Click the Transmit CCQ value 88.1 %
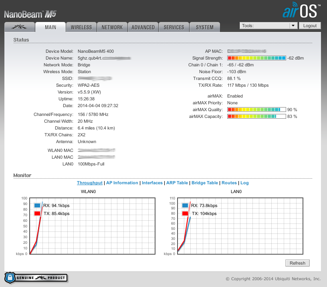 pos(234,78)
